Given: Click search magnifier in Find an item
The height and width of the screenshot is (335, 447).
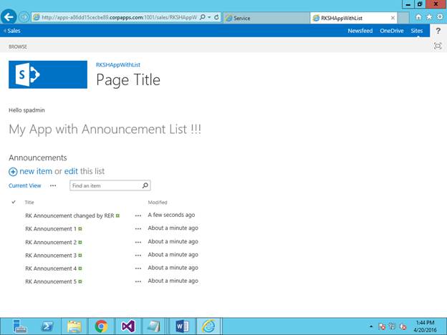Looking at the screenshot, I should (145, 185).
